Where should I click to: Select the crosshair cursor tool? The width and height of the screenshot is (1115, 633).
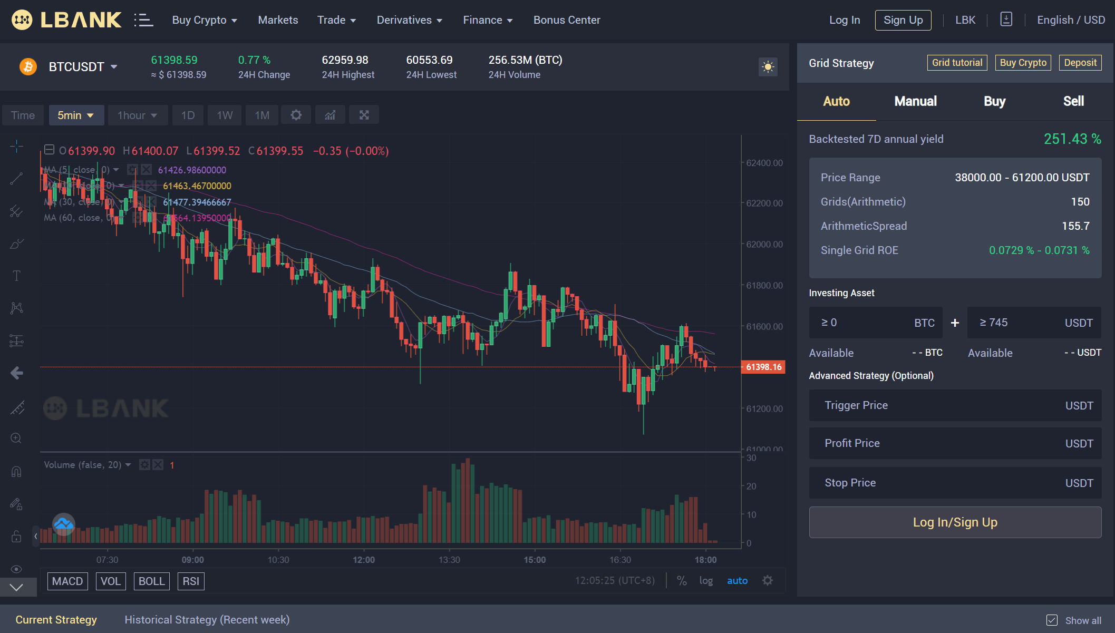(16, 146)
